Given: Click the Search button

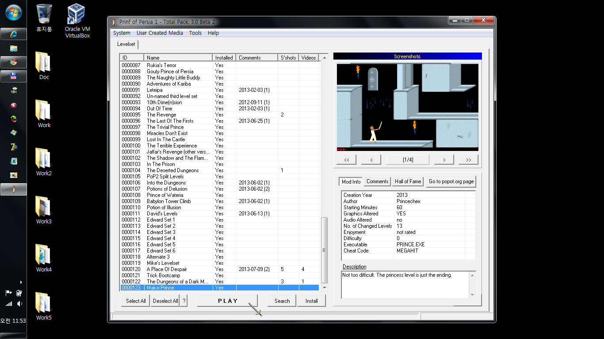Looking at the screenshot, I should 282,301.
